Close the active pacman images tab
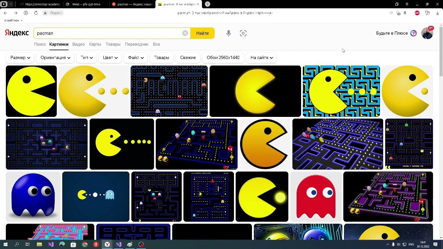This screenshot has width=443, height=249. [198, 4]
